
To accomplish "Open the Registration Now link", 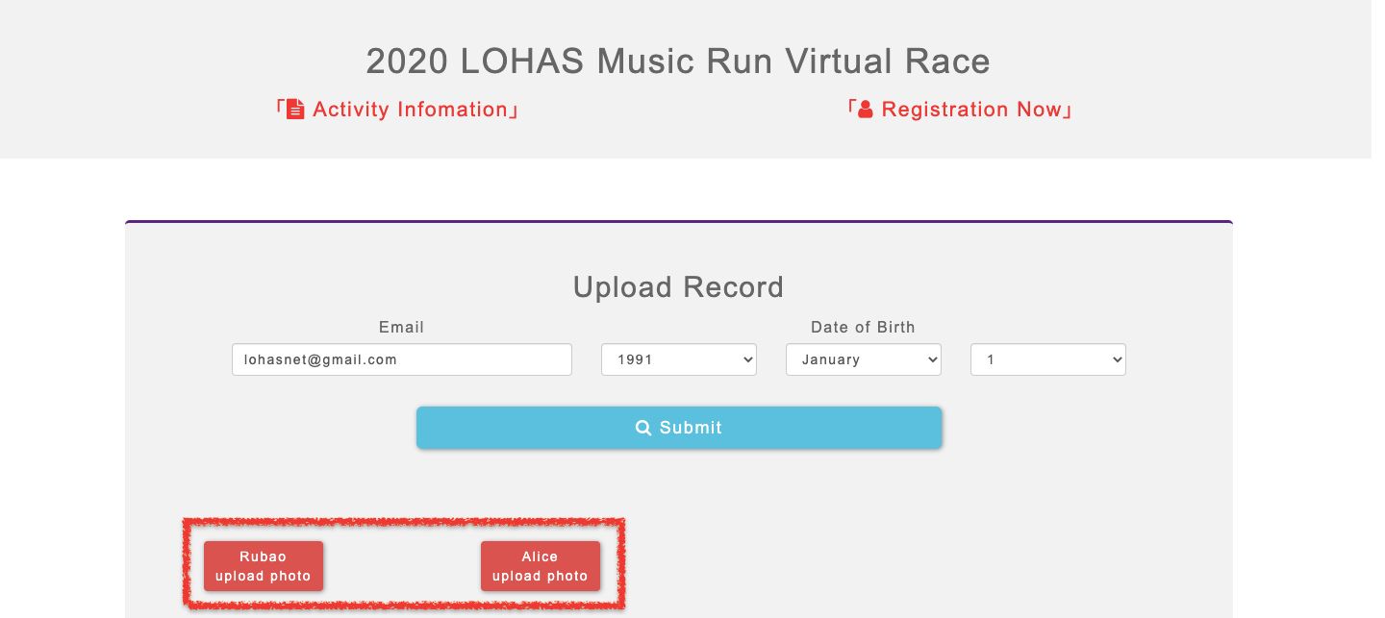I will (x=959, y=110).
